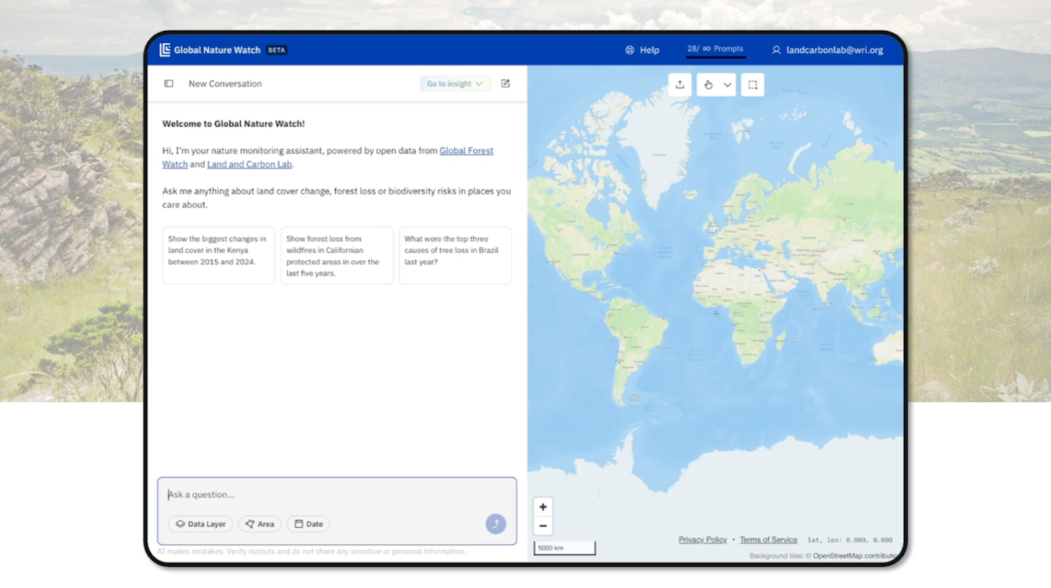Choose the Area selector button
The image size is (1051, 588).
[x=260, y=524]
